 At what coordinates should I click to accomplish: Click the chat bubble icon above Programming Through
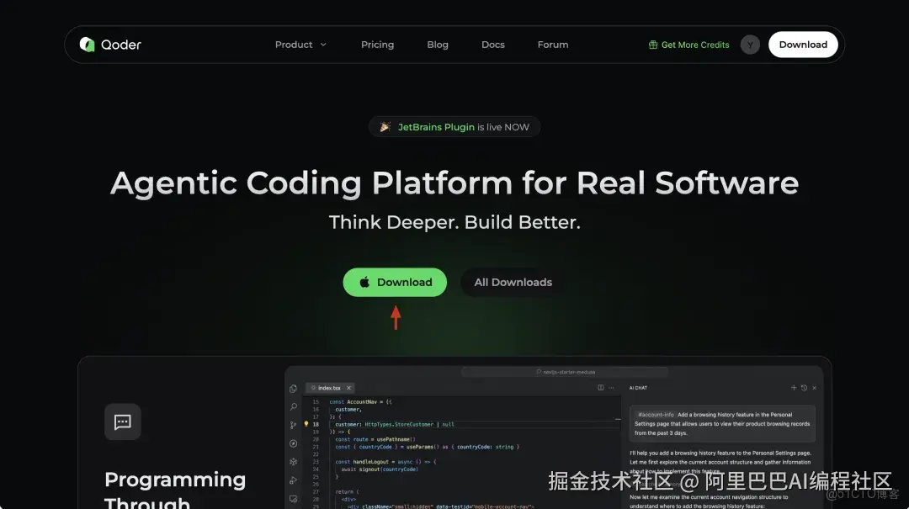tap(122, 422)
